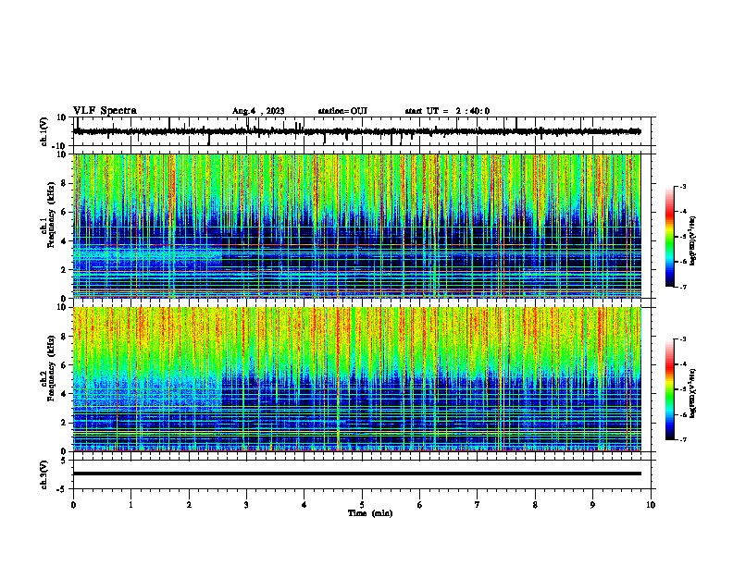Click the 'ch.1(V)' axis label
The width and height of the screenshot is (733, 566).
pos(44,131)
